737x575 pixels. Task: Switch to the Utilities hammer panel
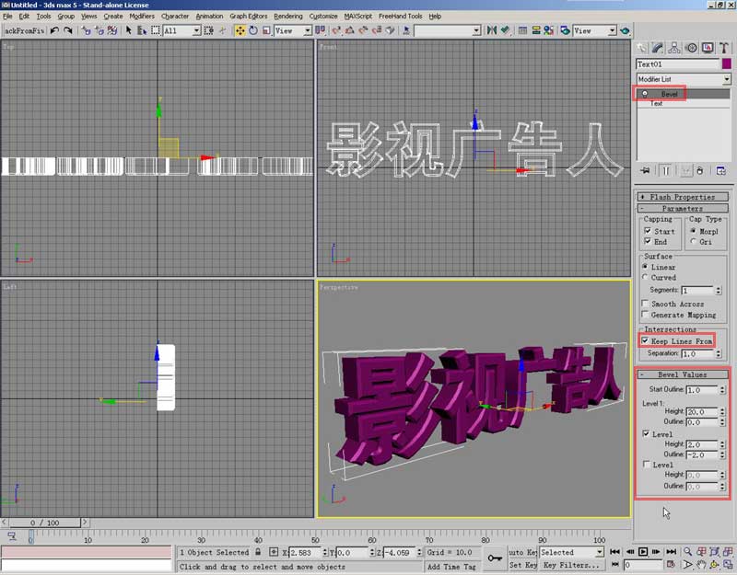(724, 48)
